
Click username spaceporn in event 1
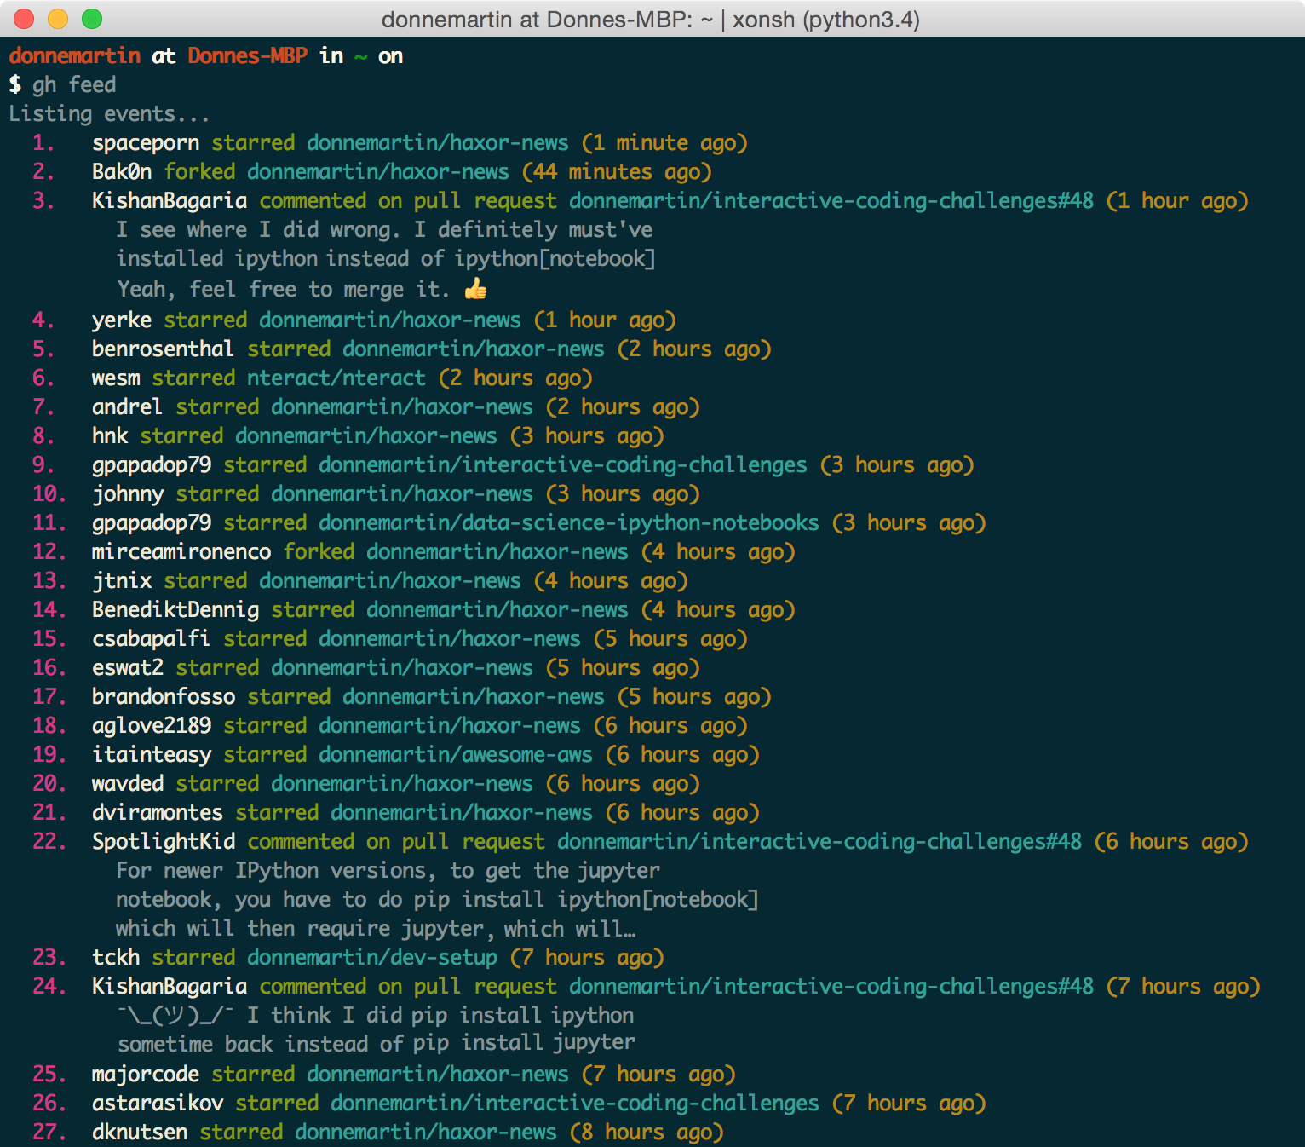(x=146, y=142)
